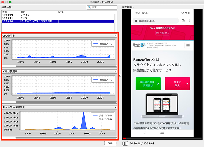
Task: Select the 10:19:39 スワイプ row
Action: click(58, 15)
